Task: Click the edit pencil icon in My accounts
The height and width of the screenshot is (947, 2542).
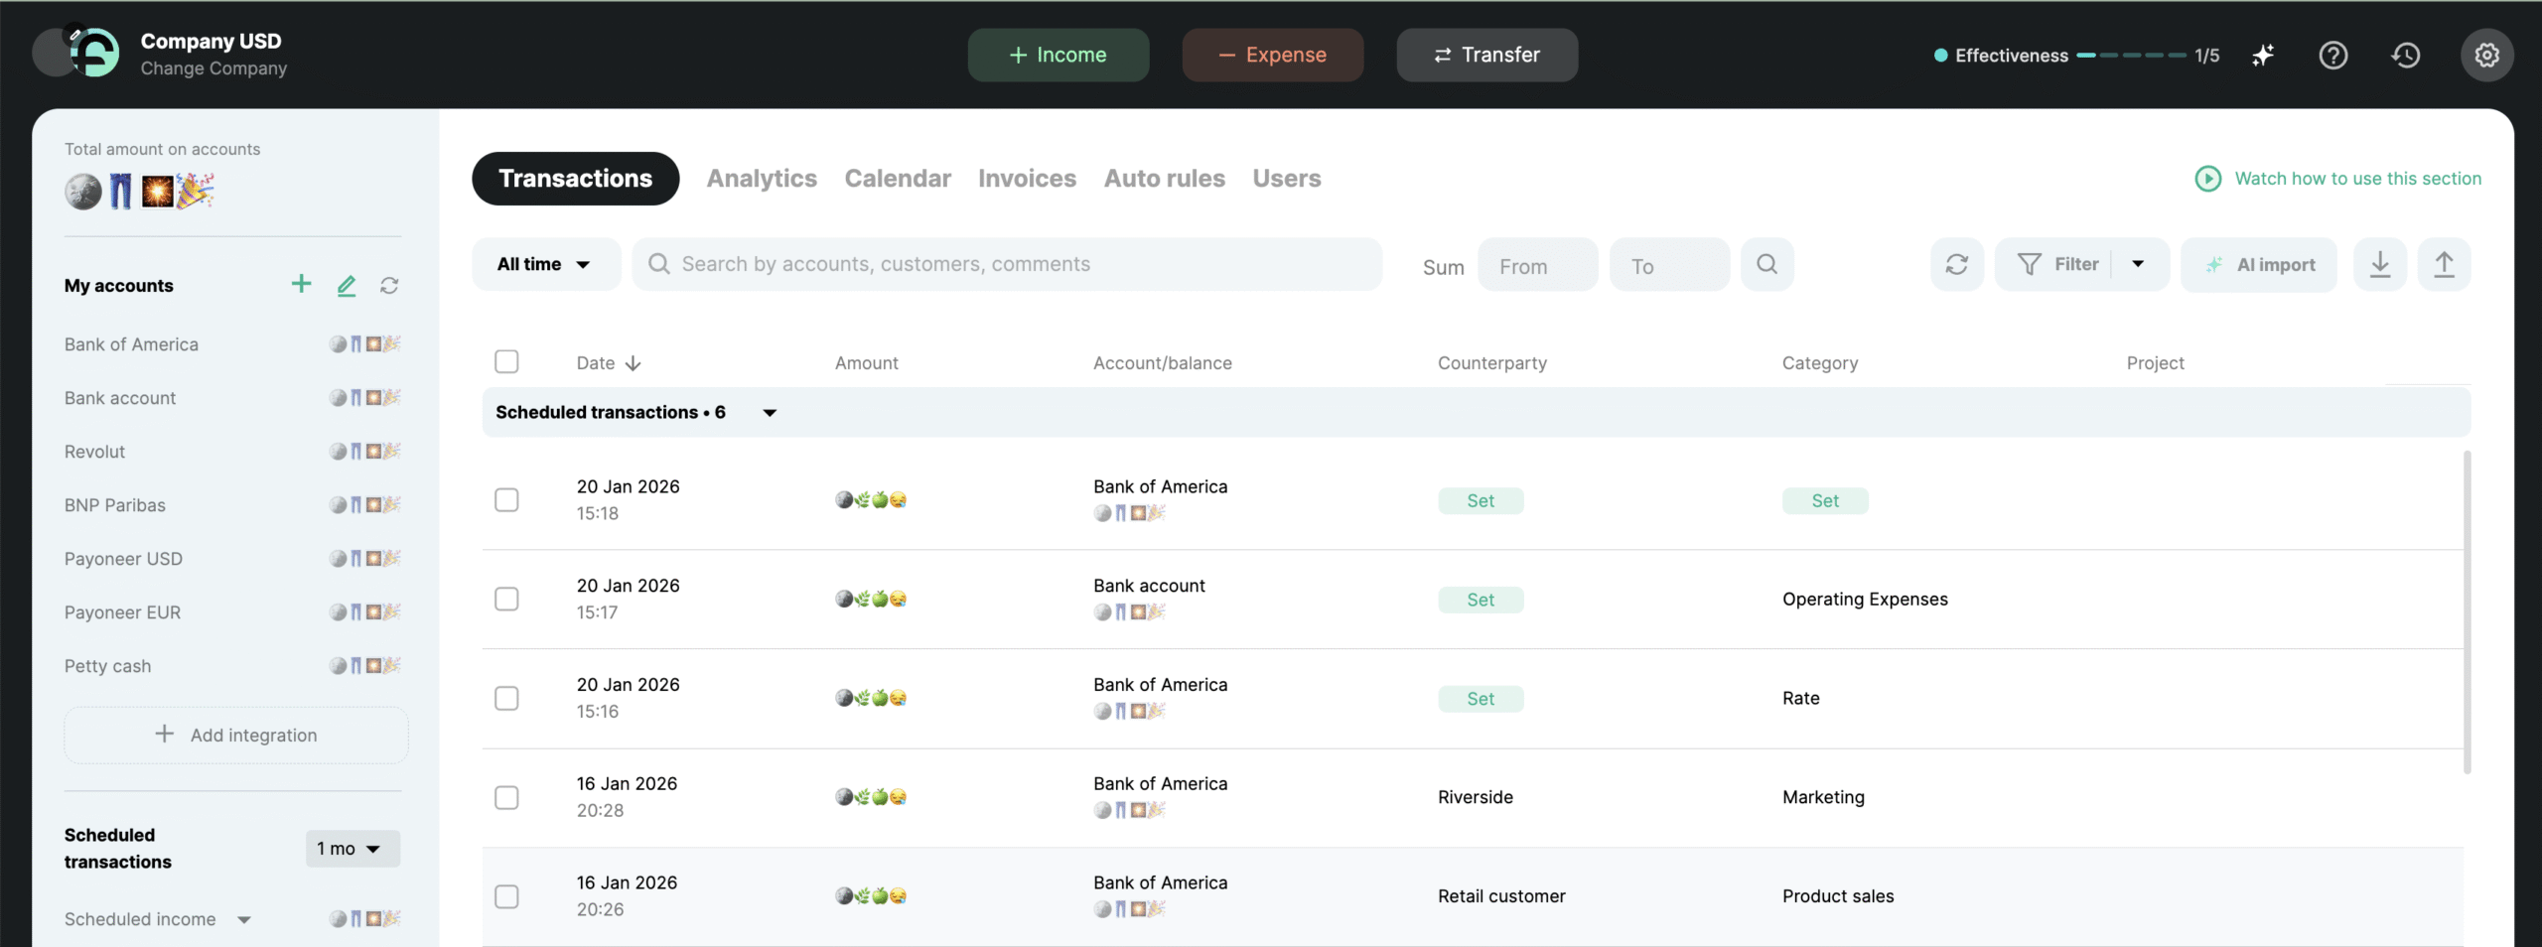Action: tap(346, 286)
